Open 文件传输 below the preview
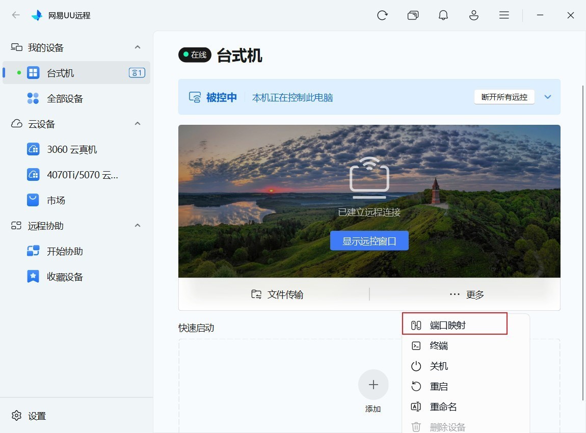Image resolution: width=586 pixels, height=433 pixels. point(277,294)
